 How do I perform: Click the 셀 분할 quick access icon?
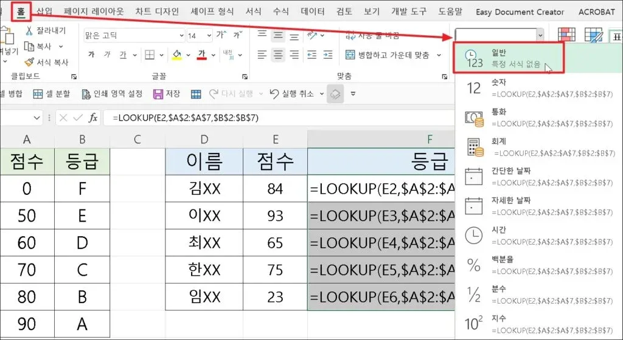click(38, 94)
